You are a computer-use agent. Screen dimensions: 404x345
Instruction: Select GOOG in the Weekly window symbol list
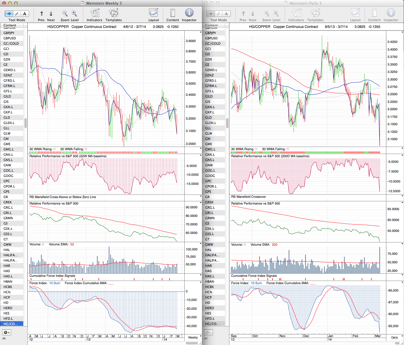(9, 176)
